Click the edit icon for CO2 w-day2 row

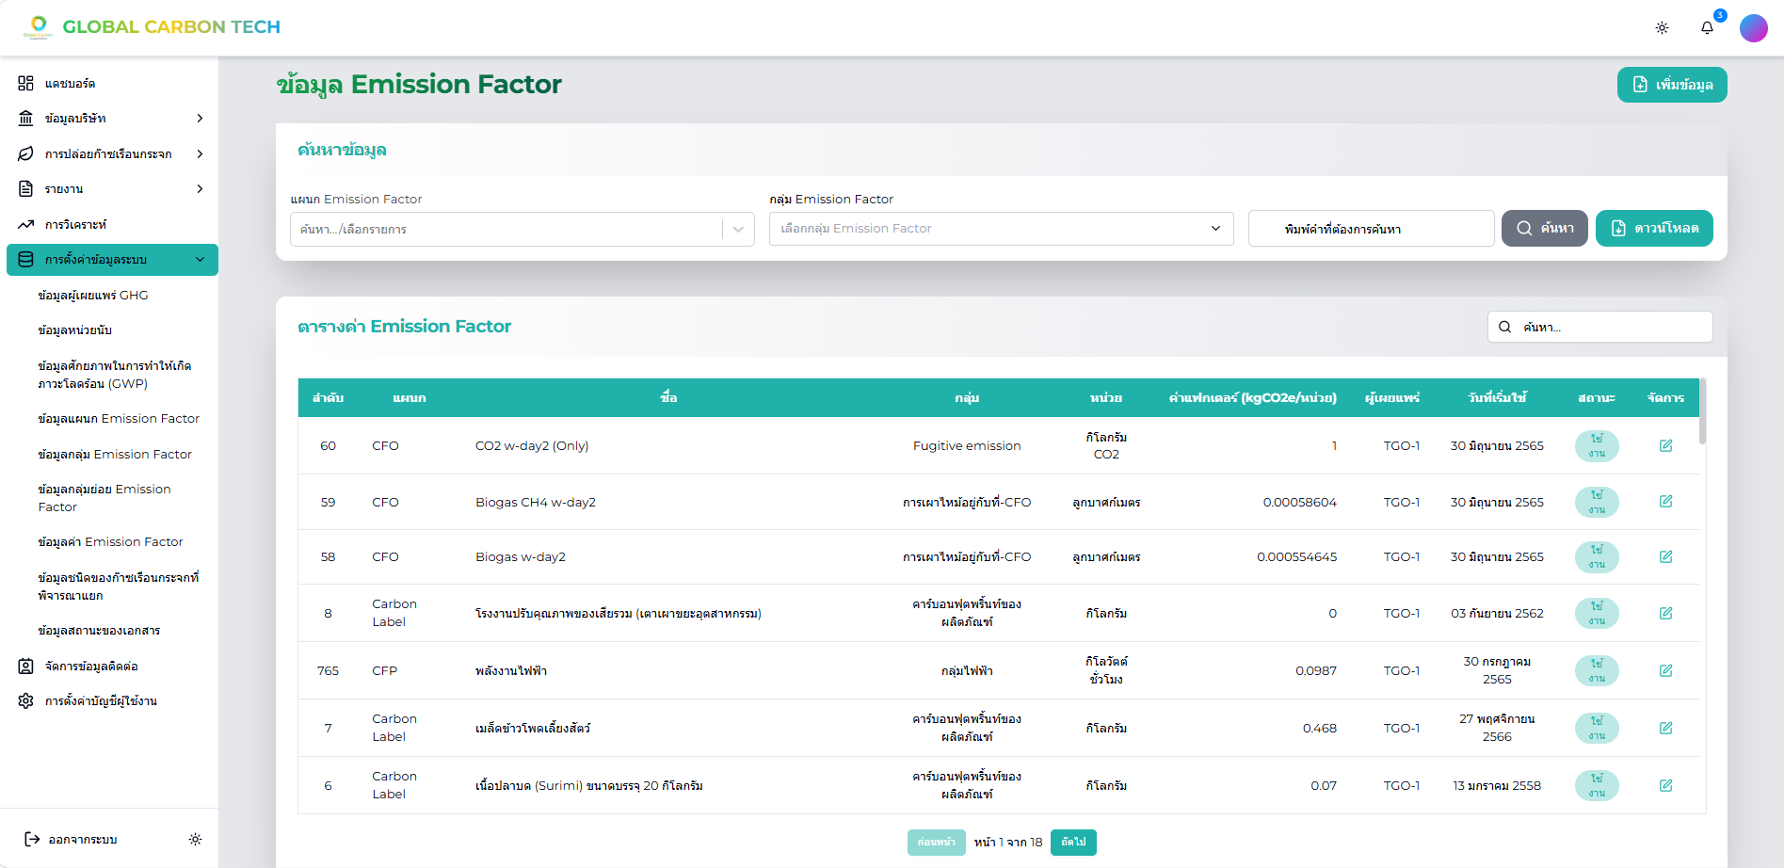1665,445
